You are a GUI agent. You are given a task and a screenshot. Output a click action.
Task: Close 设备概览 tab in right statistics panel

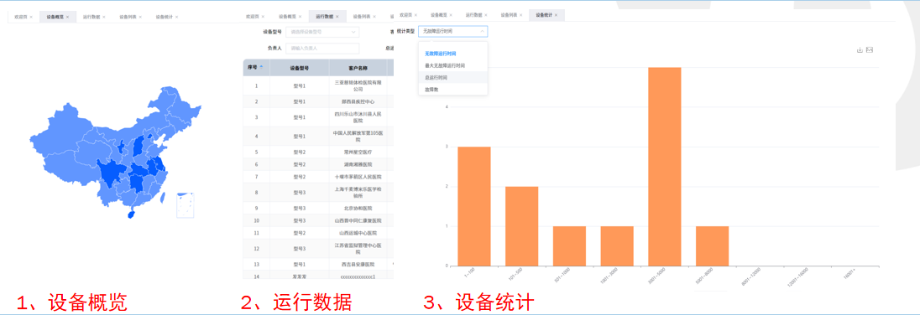(451, 14)
